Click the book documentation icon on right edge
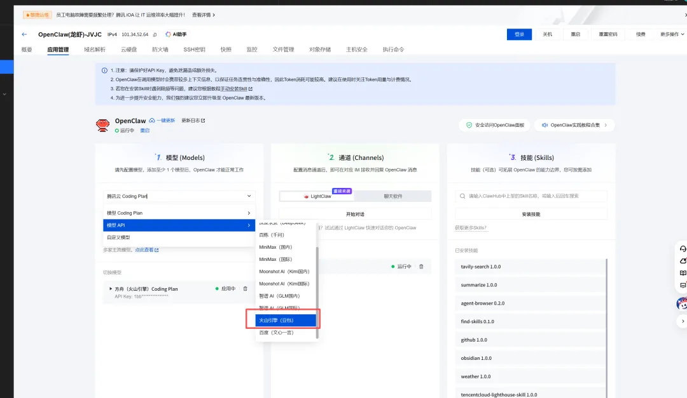Image resolution: width=687 pixels, height=398 pixels. coord(683,273)
